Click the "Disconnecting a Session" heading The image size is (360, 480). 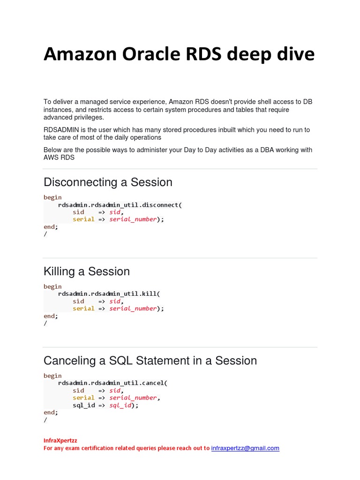[108, 182]
